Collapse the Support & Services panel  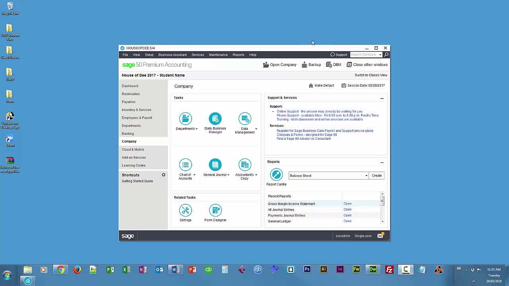tap(382, 98)
